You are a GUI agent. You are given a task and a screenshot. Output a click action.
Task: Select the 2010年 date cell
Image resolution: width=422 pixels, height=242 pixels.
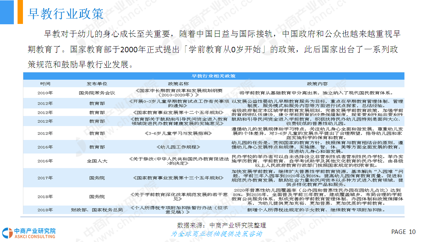coord(45,93)
